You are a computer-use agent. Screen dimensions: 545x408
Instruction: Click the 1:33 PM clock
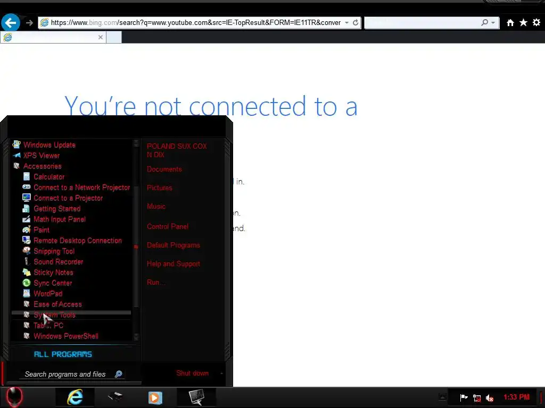516,397
